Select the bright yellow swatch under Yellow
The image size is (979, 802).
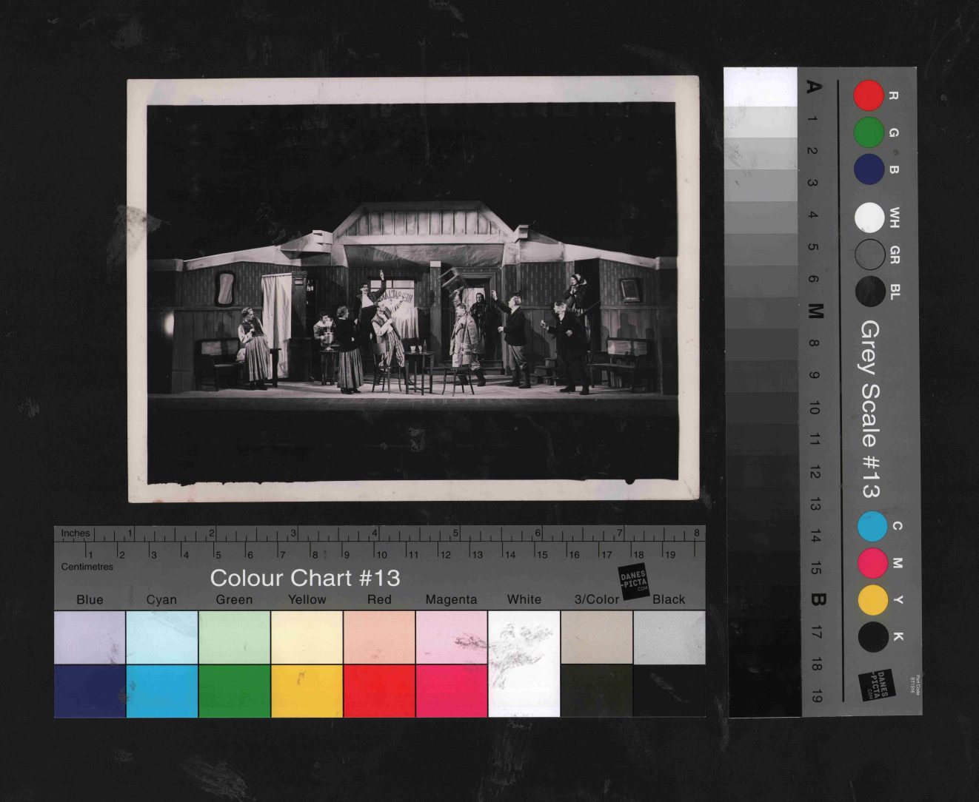point(307,691)
